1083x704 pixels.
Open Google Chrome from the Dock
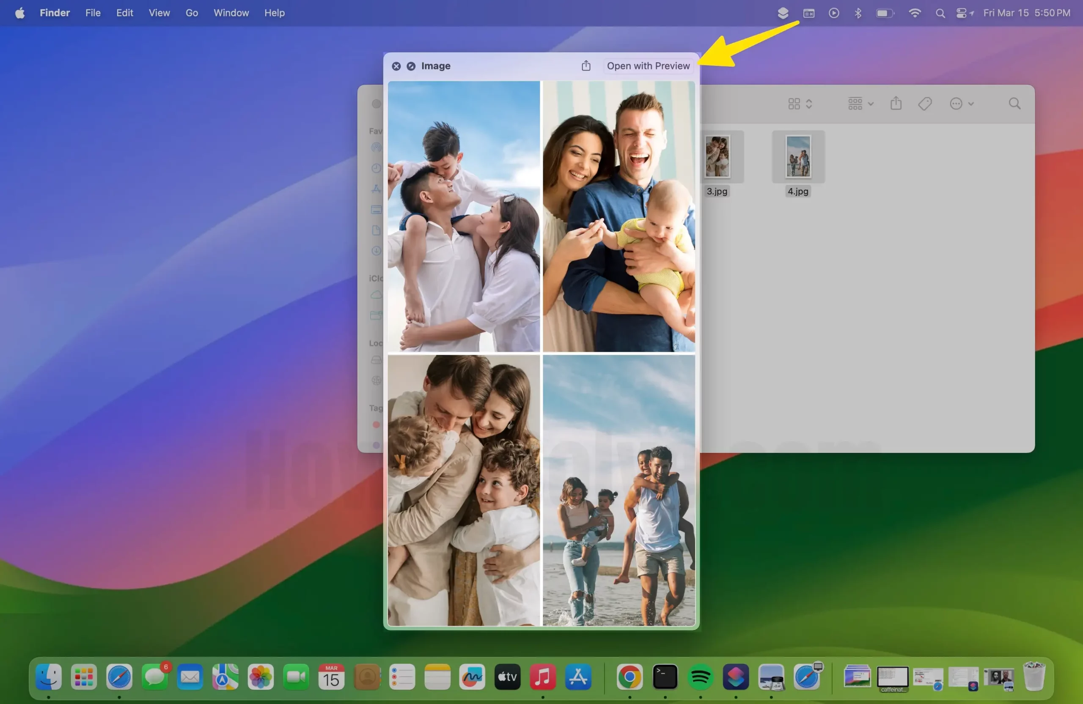point(630,677)
